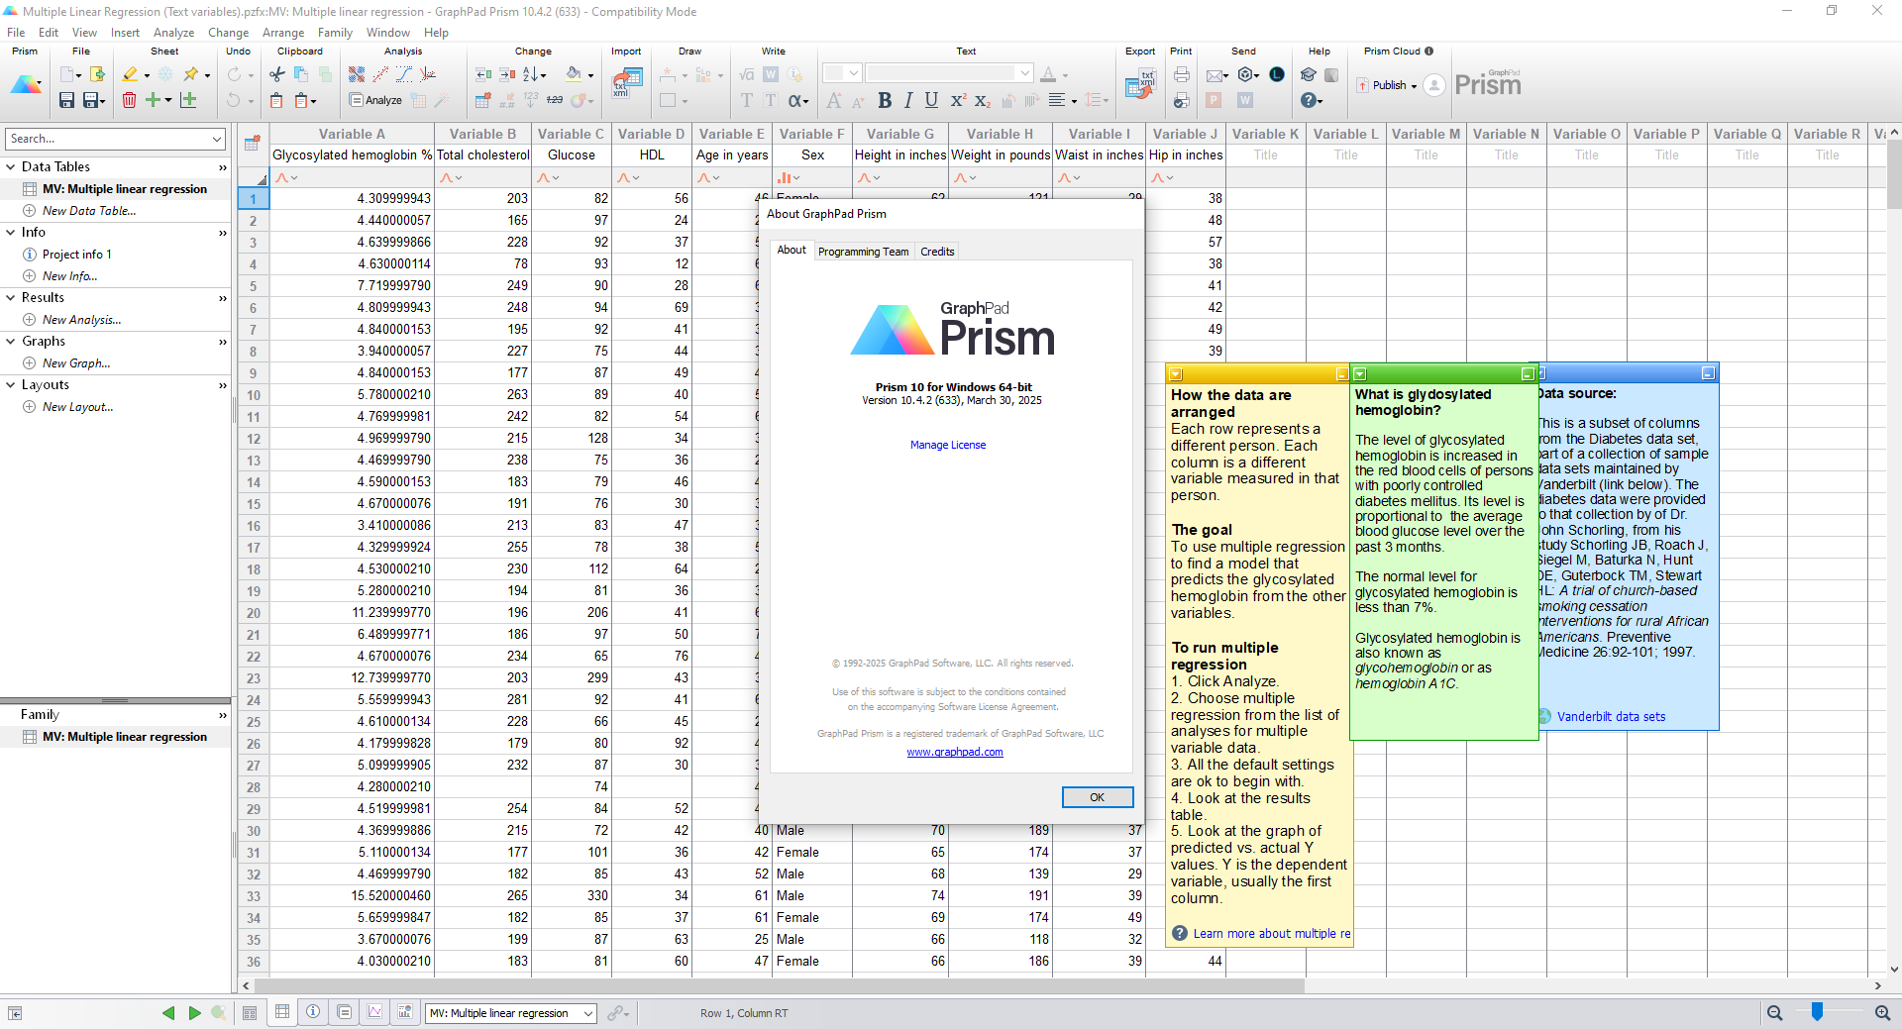Click the zoom in magnifier icon
The height and width of the screenshot is (1029, 1902).
(1882, 1012)
